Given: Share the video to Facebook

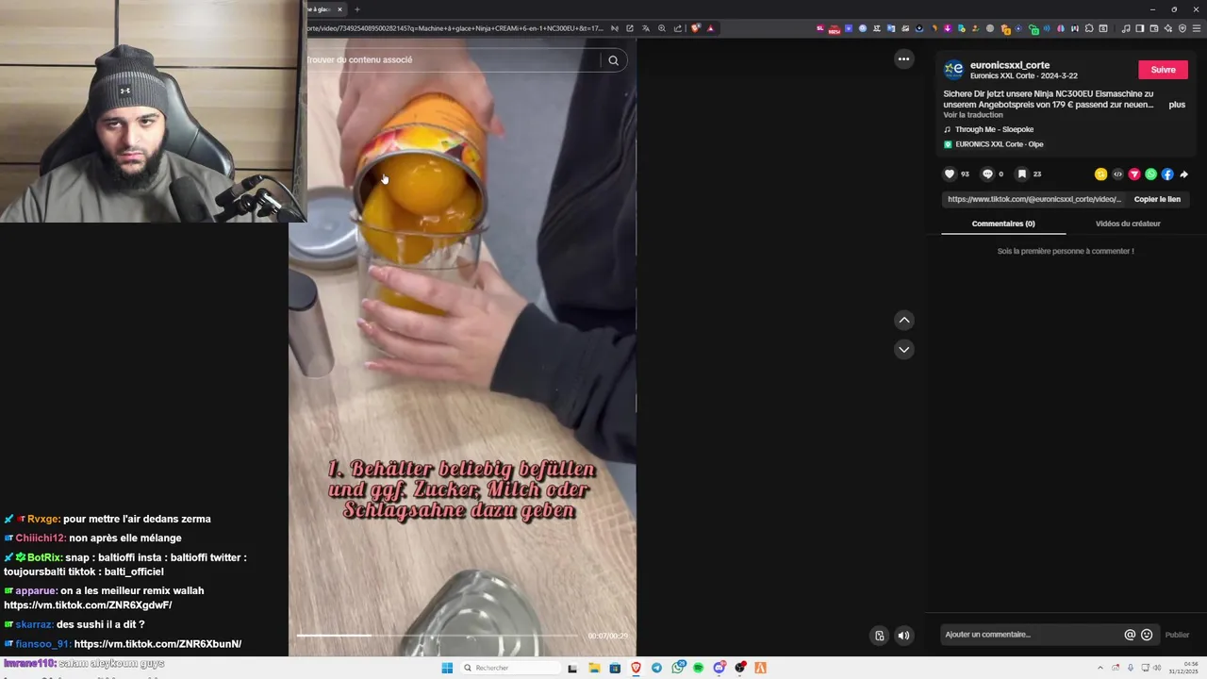Looking at the screenshot, I should pos(1167,174).
